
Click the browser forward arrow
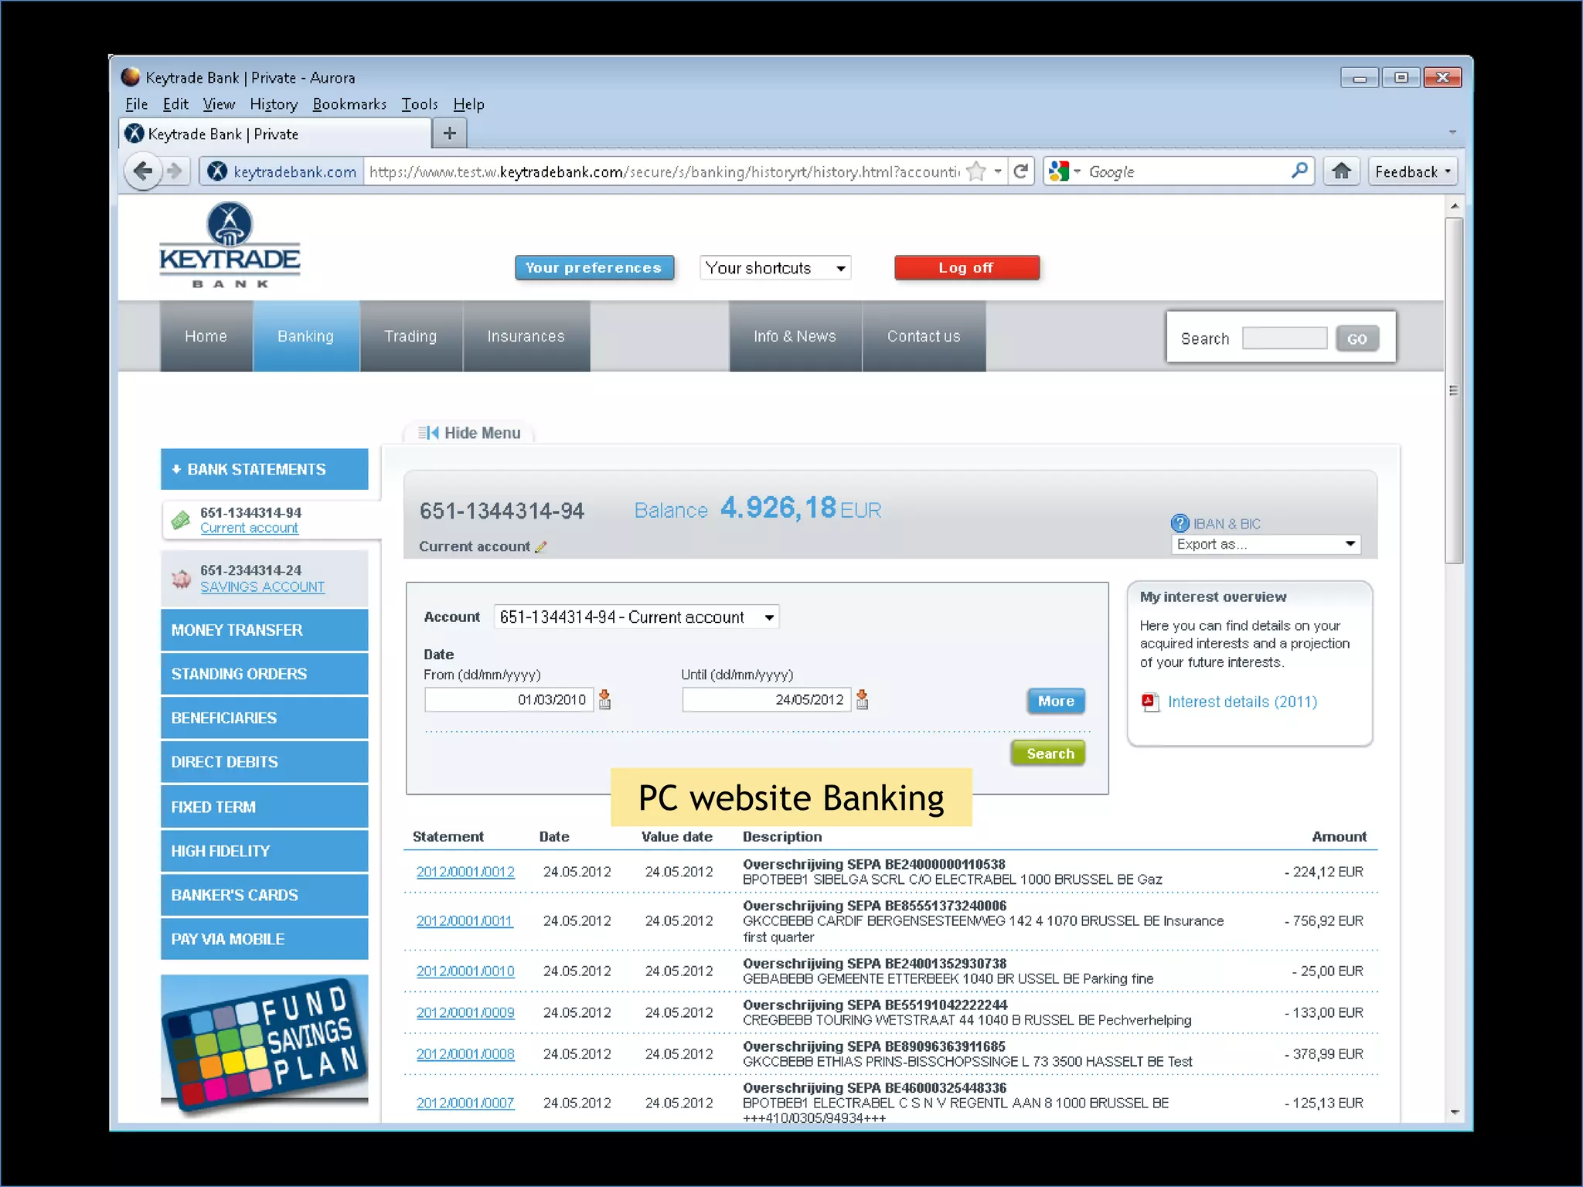175,171
